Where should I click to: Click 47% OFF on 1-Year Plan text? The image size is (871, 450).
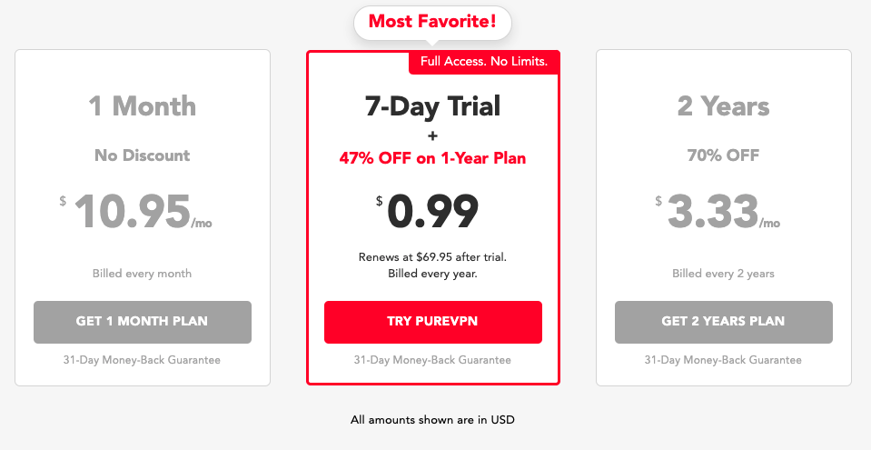pos(432,158)
